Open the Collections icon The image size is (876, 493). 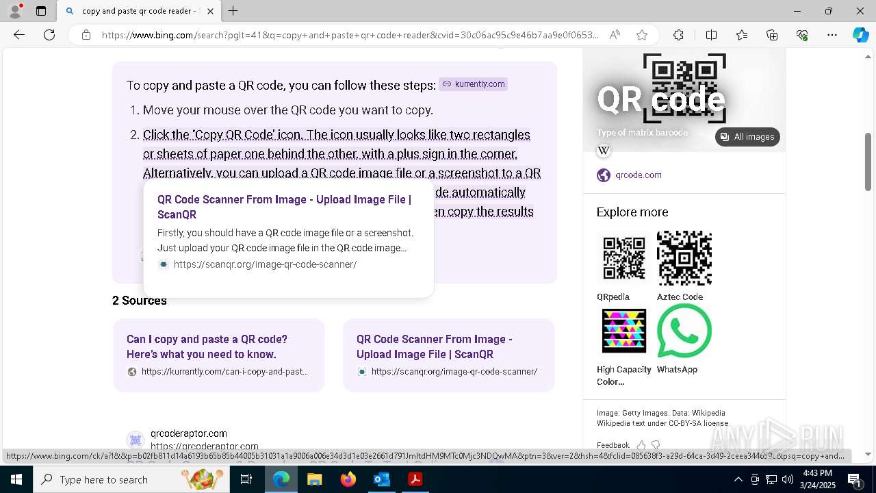(x=772, y=35)
